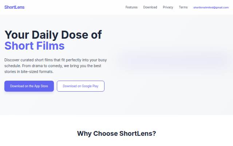The width and height of the screenshot is (233, 146).
Task: Click the word 'Choose' in the section heading
Action: 105,134
